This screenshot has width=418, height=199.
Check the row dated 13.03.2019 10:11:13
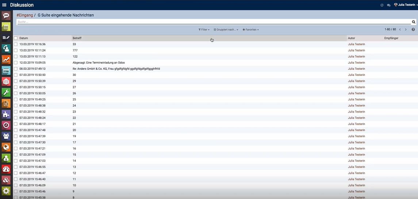[16, 57]
